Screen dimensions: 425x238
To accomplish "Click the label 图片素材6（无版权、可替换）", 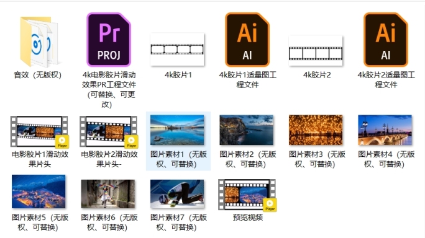I will point(109,223).
